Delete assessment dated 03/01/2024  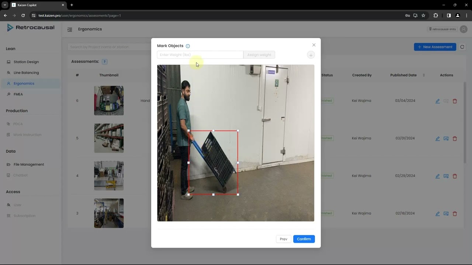455,138
